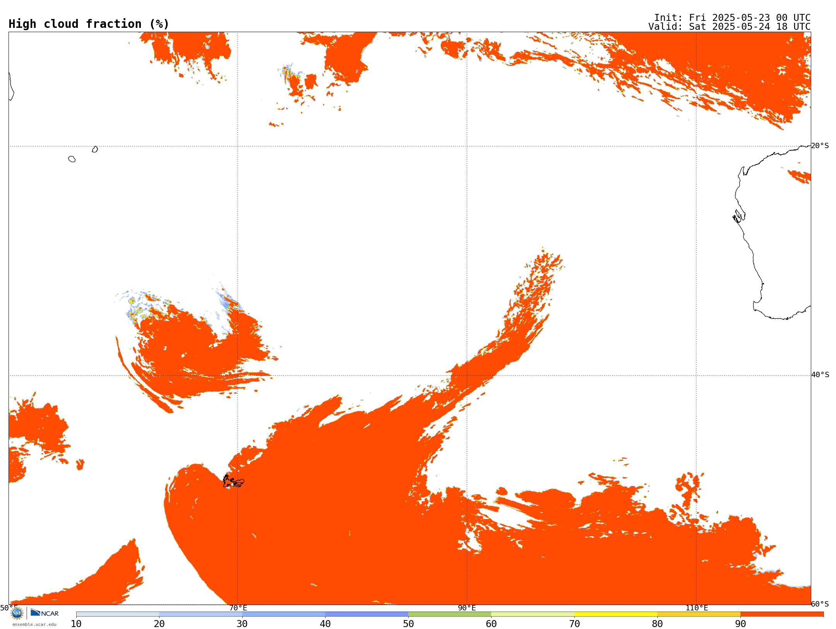Click the 50-60 green colorbar segment
Viewport: 836px width, 629px height.
(x=450, y=614)
